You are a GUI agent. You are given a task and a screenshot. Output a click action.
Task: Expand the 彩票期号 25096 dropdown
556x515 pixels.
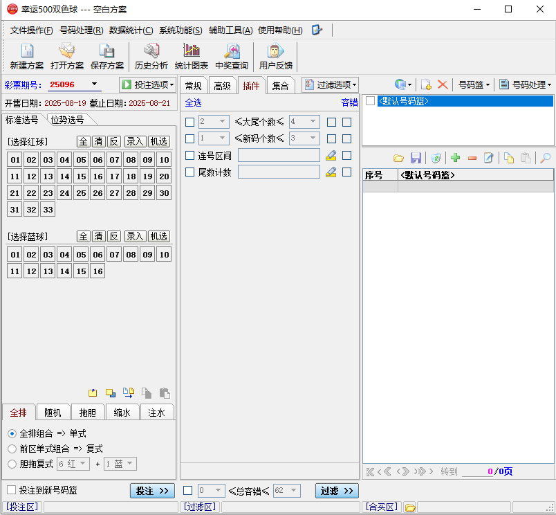click(94, 85)
